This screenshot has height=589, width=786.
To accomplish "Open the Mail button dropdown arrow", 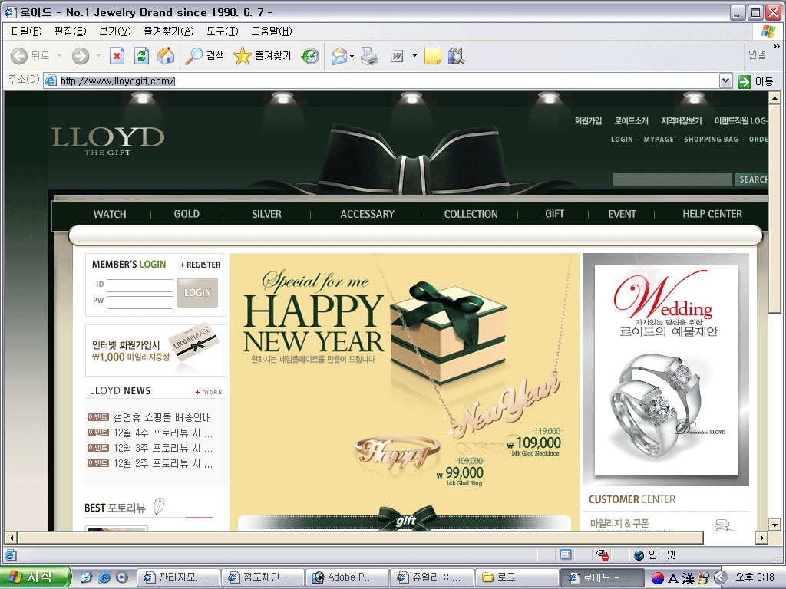I will coord(352,56).
